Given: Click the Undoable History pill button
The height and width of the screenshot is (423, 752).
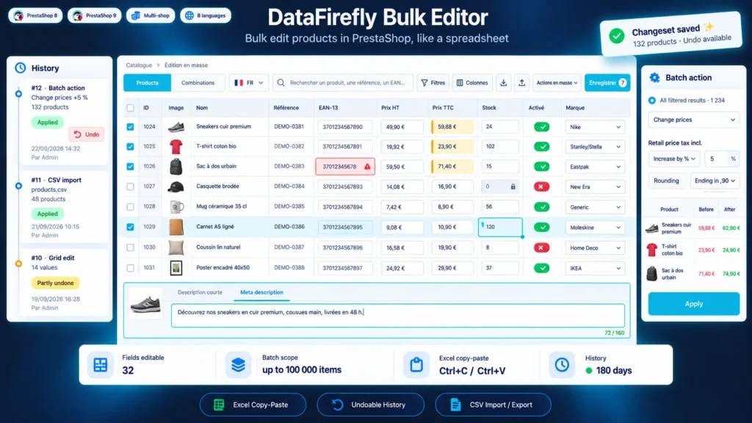Looking at the screenshot, I should (x=370, y=405).
